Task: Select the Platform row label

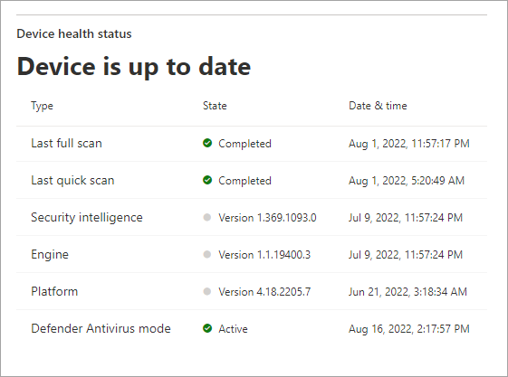Action: click(54, 292)
